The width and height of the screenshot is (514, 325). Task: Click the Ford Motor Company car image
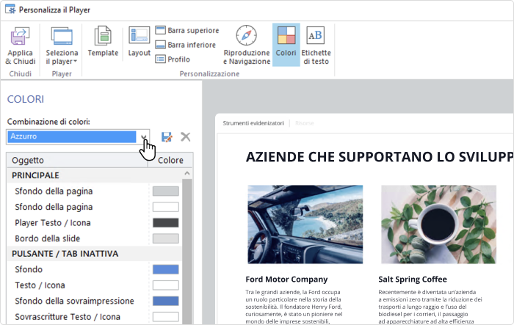click(x=305, y=224)
